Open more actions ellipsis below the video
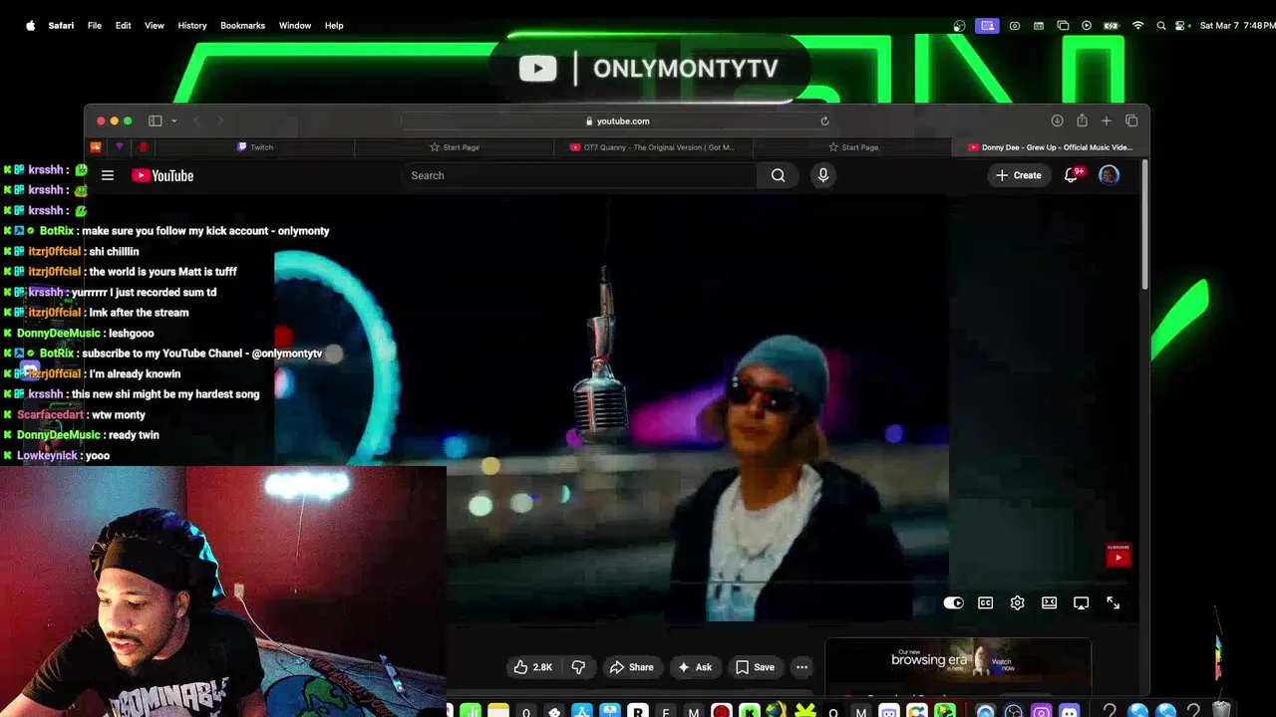This screenshot has height=717, width=1276. point(801,667)
